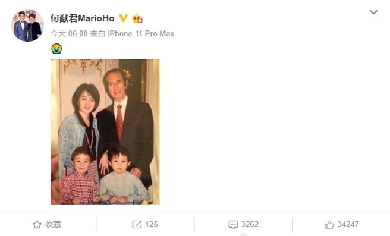Toggle 收藏 to bookmark this post
This screenshot has height=236, width=390.
(x=47, y=224)
